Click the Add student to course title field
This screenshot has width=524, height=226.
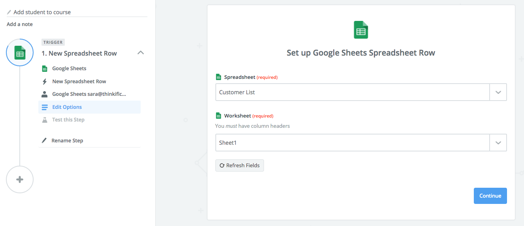pyautogui.click(x=77, y=12)
